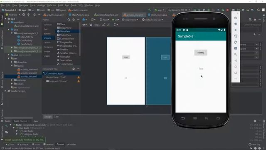Screen dimensions: 266x150
Task: Open the Terminal tool window
Action: tap(49, 145)
